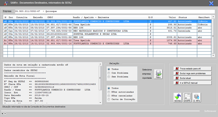Click Inscr. Est value 115347085118
The width and height of the screenshot is (218, 117).
[43, 93]
